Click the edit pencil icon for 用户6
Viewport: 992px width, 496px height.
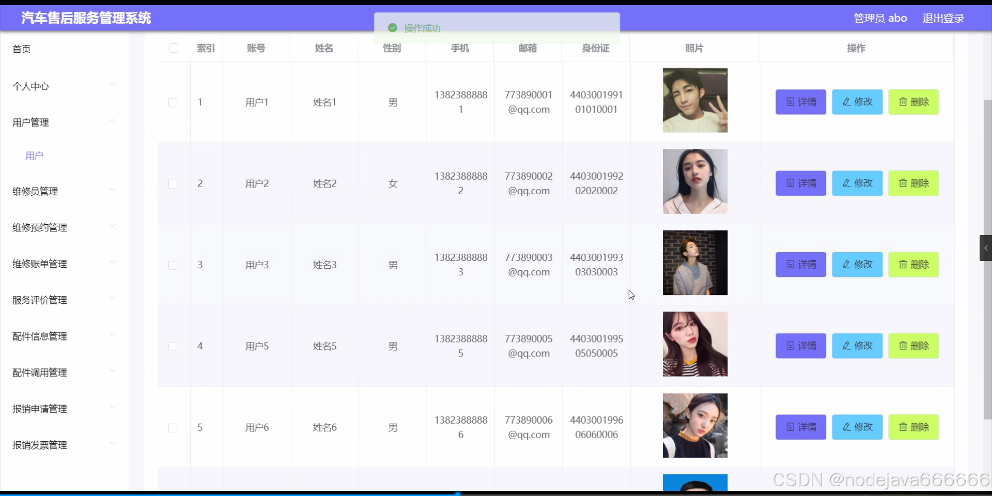click(847, 427)
